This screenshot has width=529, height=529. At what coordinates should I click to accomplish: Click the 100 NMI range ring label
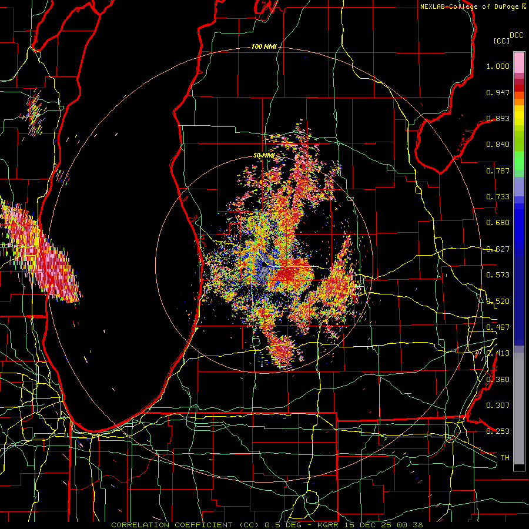pyautogui.click(x=264, y=46)
